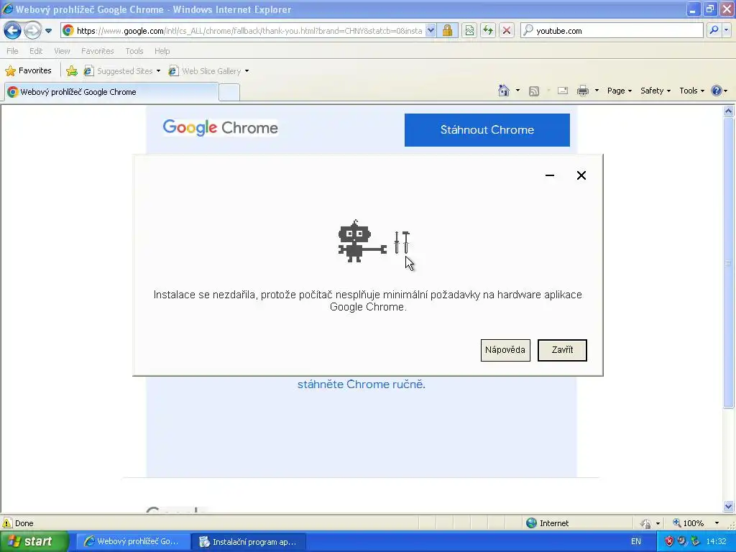Image resolution: width=736 pixels, height=552 pixels.
Task: Open the File menu
Action: click(x=13, y=51)
